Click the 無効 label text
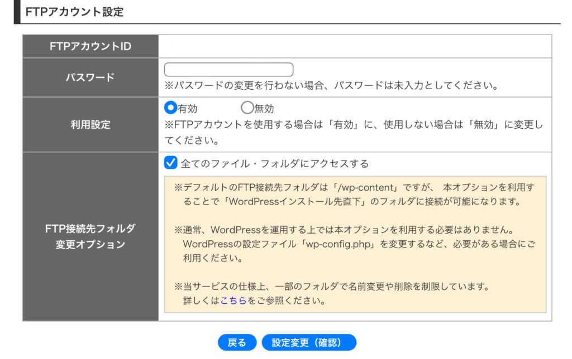 coord(264,109)
